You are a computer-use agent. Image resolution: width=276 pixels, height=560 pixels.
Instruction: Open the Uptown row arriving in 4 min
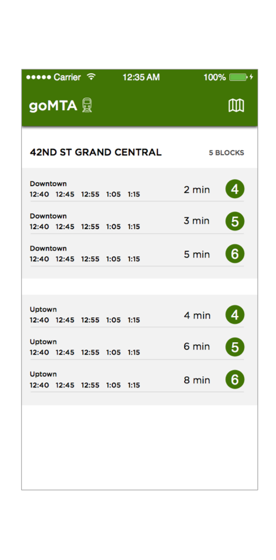tap(137, 315)
